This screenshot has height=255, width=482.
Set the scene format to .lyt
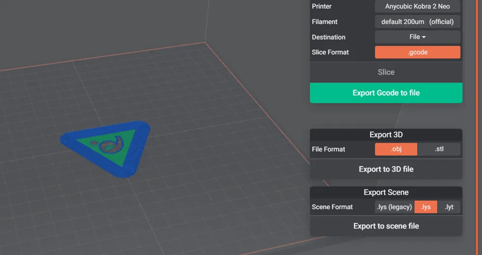click(449, 207)
